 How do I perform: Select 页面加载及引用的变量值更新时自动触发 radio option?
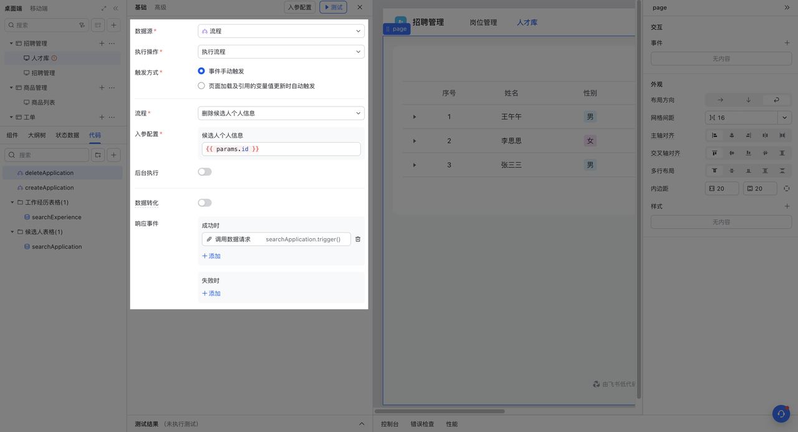[201, 86]
